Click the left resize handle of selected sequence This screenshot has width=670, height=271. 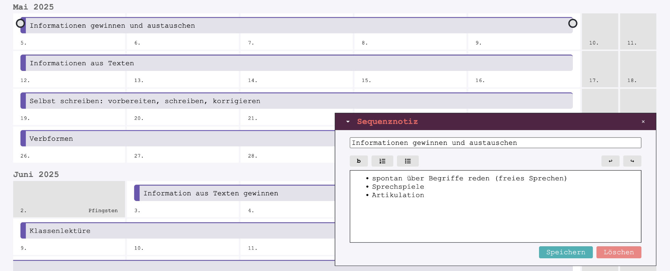[x=20, y=23]
